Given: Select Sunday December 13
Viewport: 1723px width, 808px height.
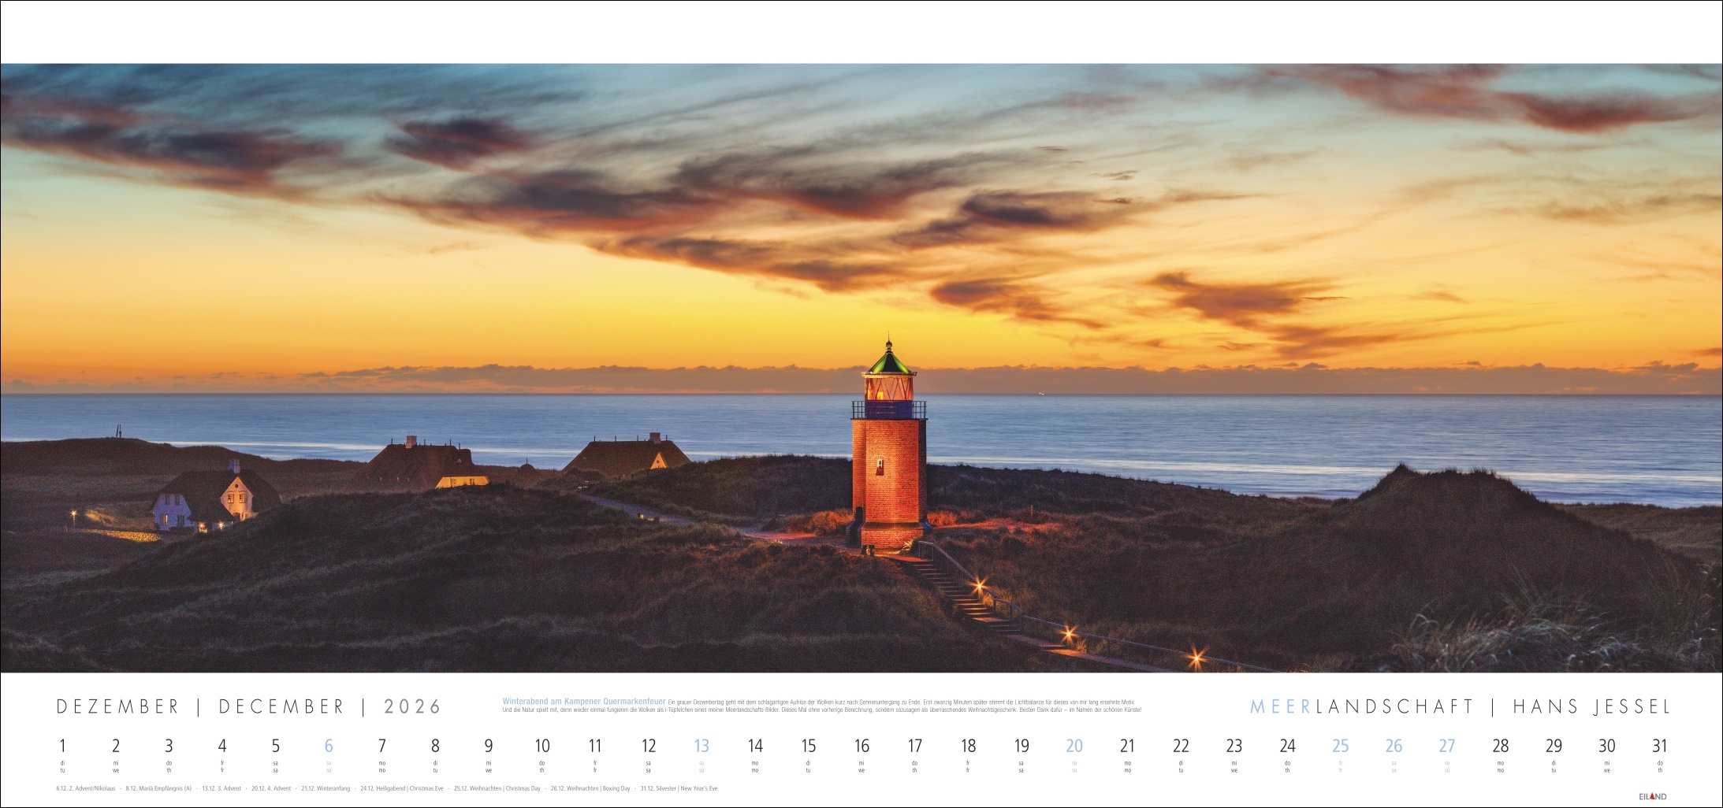Looking at the screenshot, I should pos(701,746).
